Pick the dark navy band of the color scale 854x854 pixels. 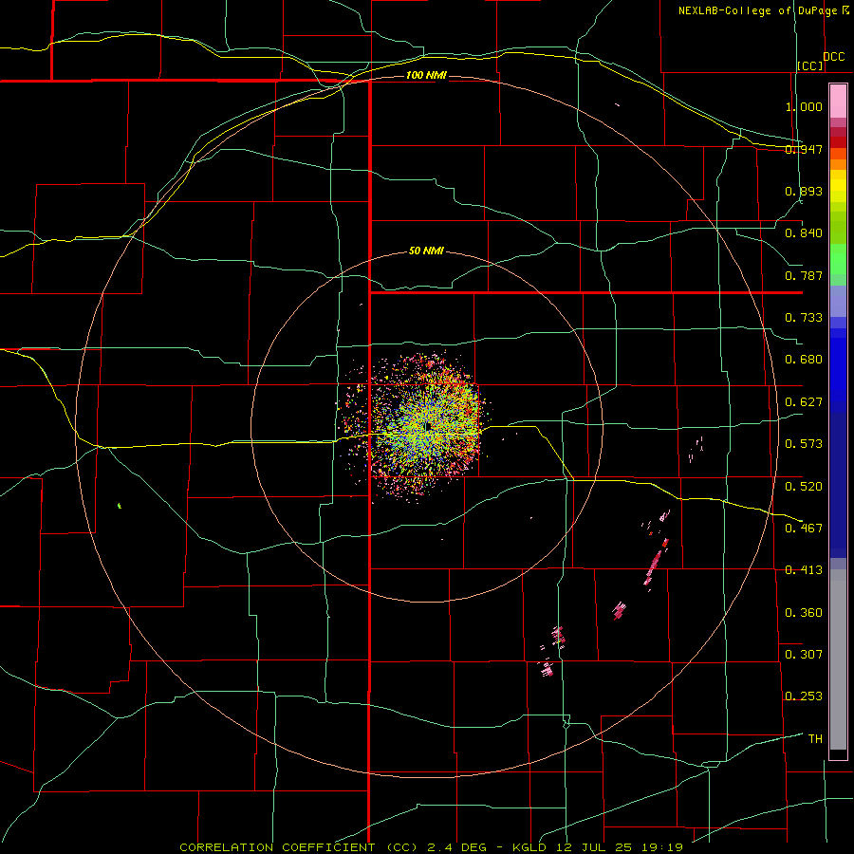838,485
